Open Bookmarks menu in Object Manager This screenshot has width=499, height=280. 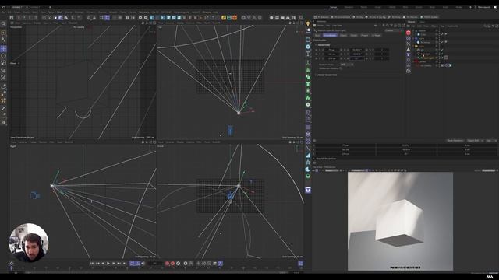(x=452, y=26)
